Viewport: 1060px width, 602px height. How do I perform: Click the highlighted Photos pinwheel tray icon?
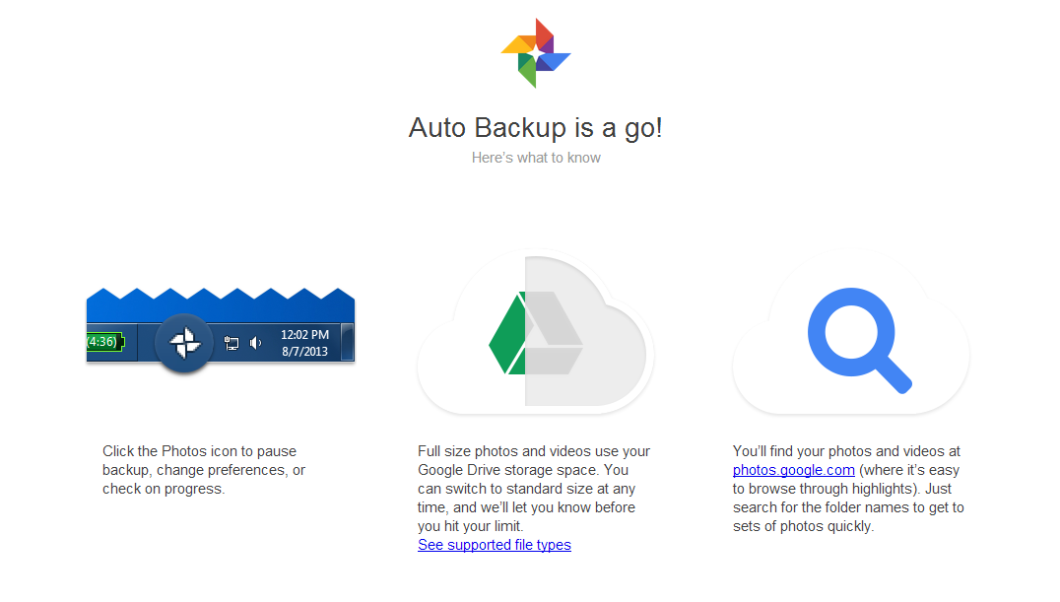pyautogui.click(x=183, y=344)
